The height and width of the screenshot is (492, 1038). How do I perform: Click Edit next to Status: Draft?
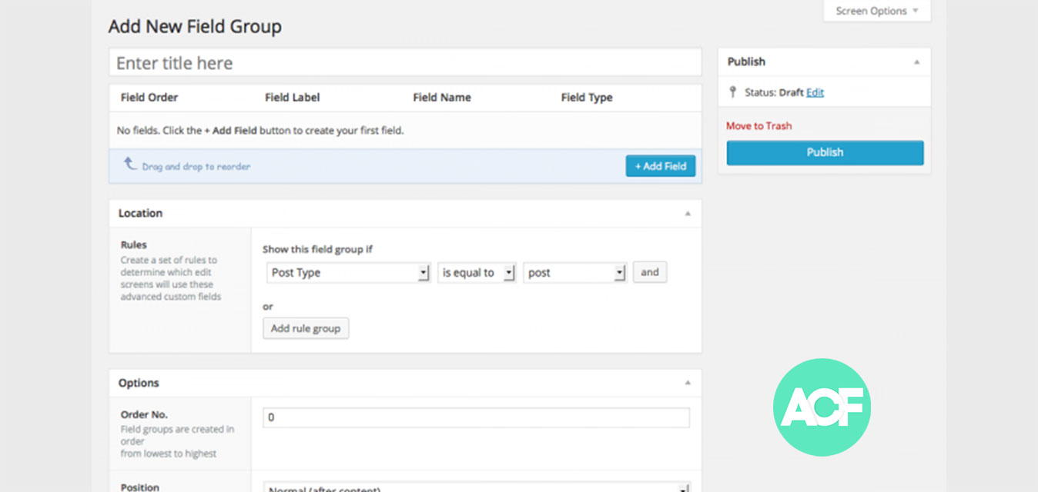pyautogui.click(x=815, y=92)
